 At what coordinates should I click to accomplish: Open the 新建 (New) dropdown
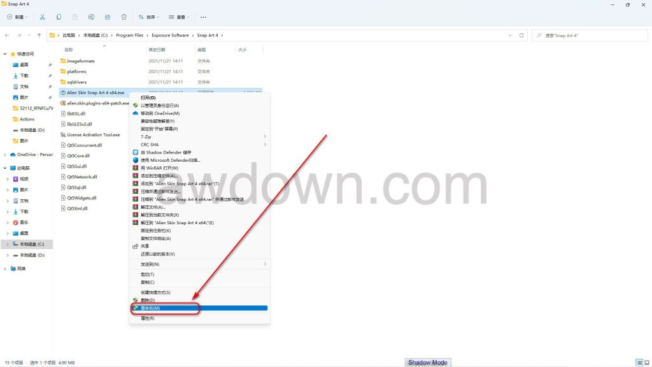(x=18, y=17)
